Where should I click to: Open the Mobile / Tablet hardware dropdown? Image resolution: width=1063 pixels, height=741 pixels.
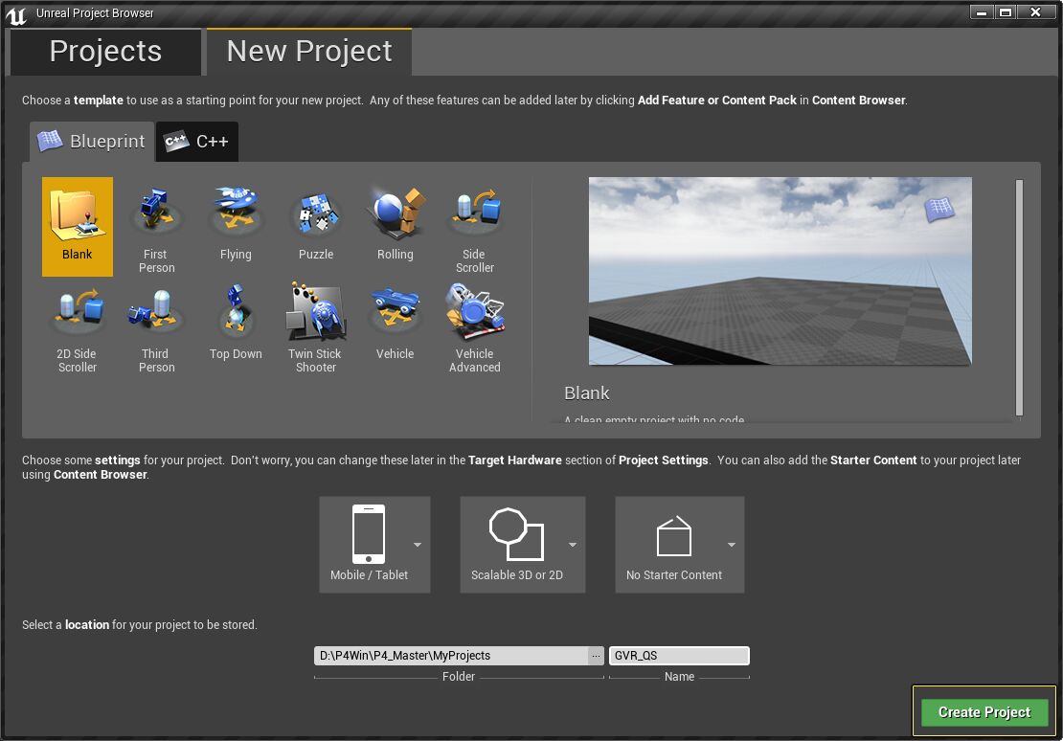click(416, 544)
